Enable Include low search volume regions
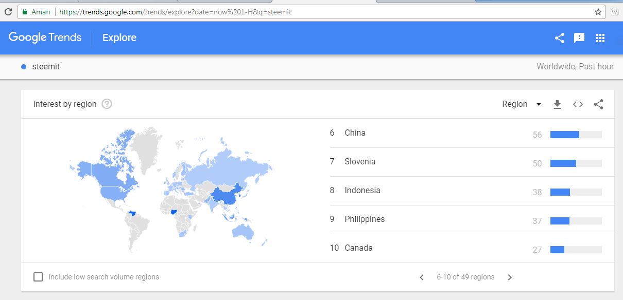 click(38, 277)
